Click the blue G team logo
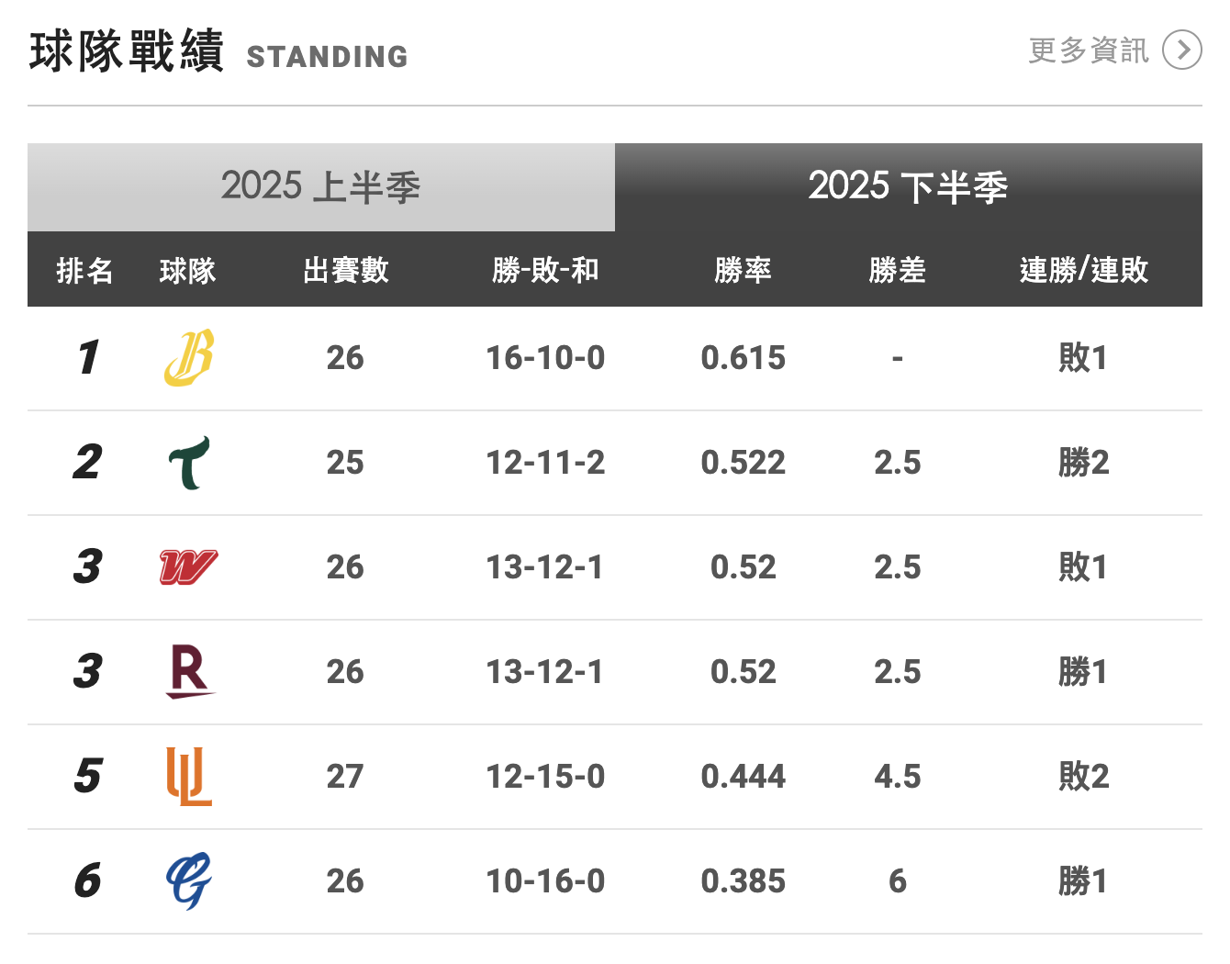This screenshot has height=964, width=1230. click(189, 880)
